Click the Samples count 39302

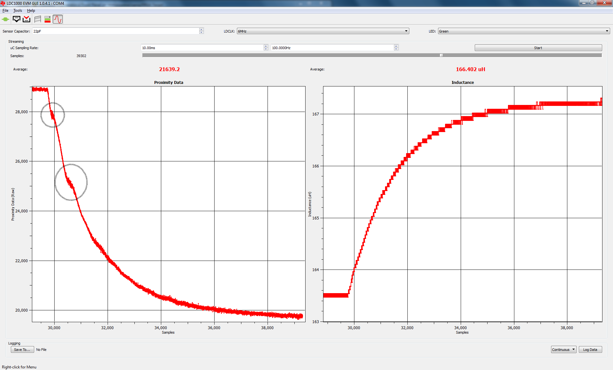tap(81, 56)
